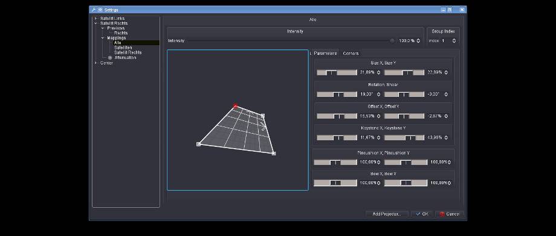Click the gear icon beside the Settings title
The height and width of the screenshot is (236, 556).
pyautogui.click(x=100, y=10)
